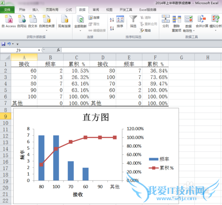Click Consolidate (合并计算)
This screenshot has height=205, width=222.
[x=202, y=21]
